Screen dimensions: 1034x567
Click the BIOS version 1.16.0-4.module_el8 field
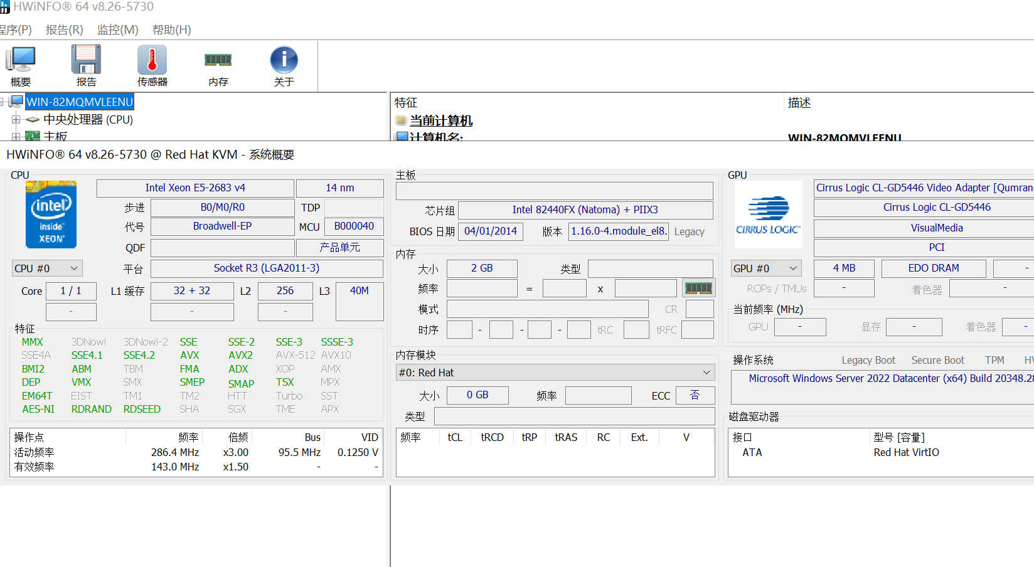click(619, 231)
